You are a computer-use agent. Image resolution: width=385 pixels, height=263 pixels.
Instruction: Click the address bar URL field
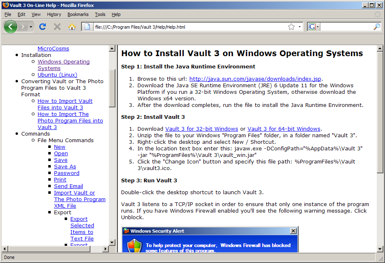pos(190,27)
